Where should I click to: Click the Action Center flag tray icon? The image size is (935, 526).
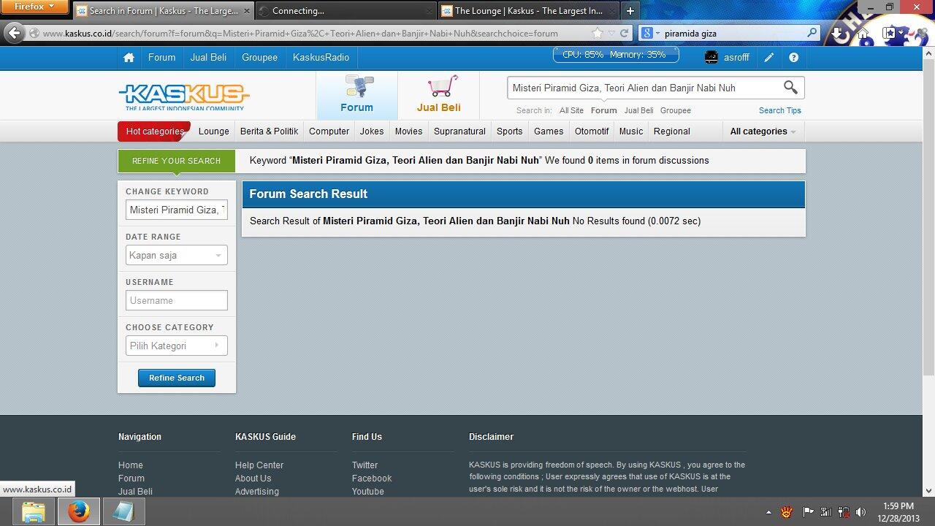(x=808, y=512)
